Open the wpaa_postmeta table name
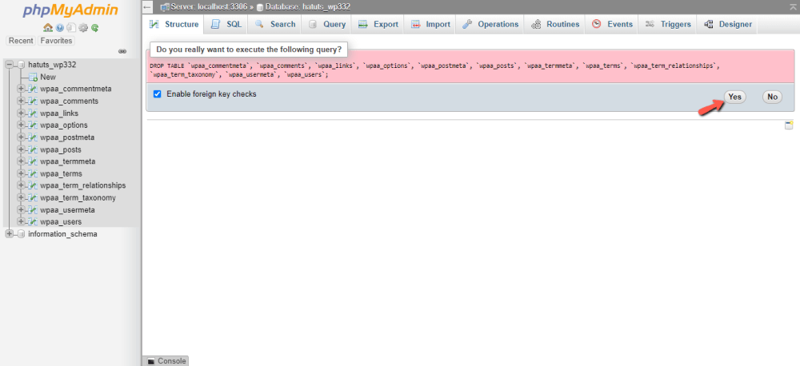Screen dimensions: 800x366 [x=67, y=137]
